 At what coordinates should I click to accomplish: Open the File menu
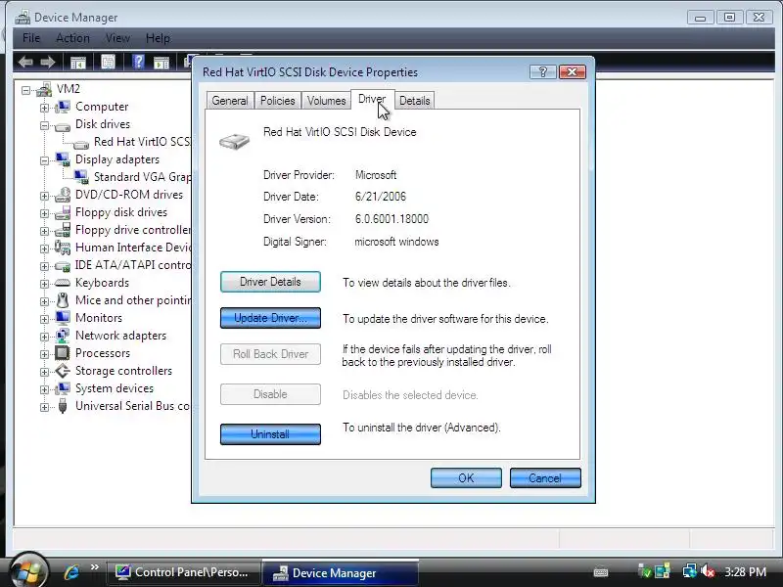[31, 38]
